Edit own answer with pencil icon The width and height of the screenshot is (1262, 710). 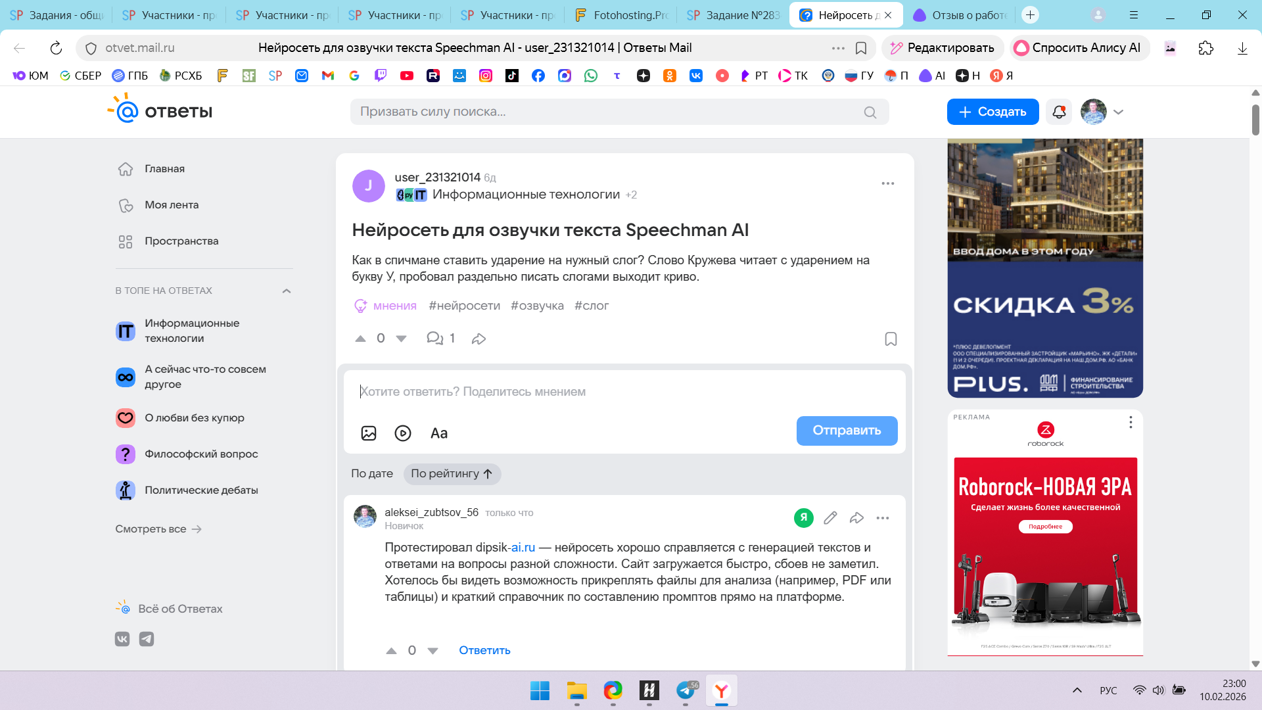pyautogui.click(x=830, y=518)
